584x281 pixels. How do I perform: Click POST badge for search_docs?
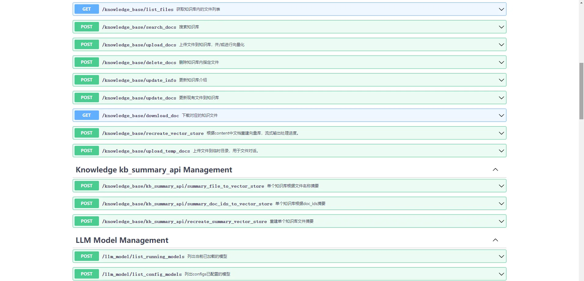[87, 27]
